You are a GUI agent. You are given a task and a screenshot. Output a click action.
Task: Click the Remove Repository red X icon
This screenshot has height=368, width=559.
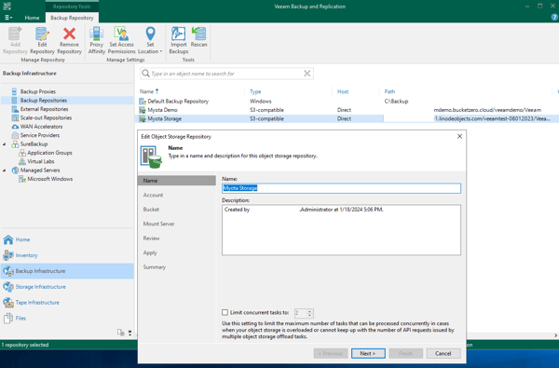point(69,34)
